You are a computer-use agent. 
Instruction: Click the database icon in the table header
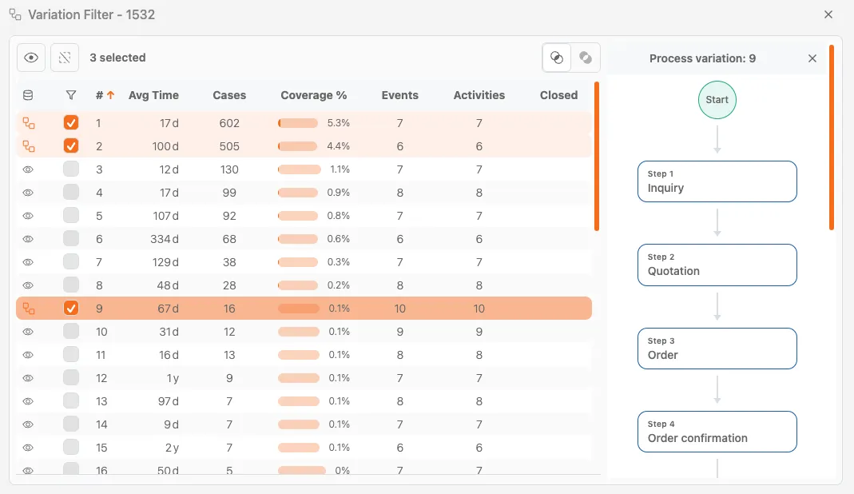click(28, 95)
